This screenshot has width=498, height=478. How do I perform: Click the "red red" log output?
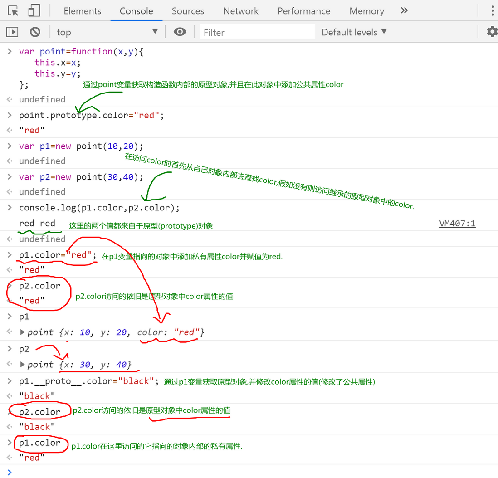coord(37,223)
